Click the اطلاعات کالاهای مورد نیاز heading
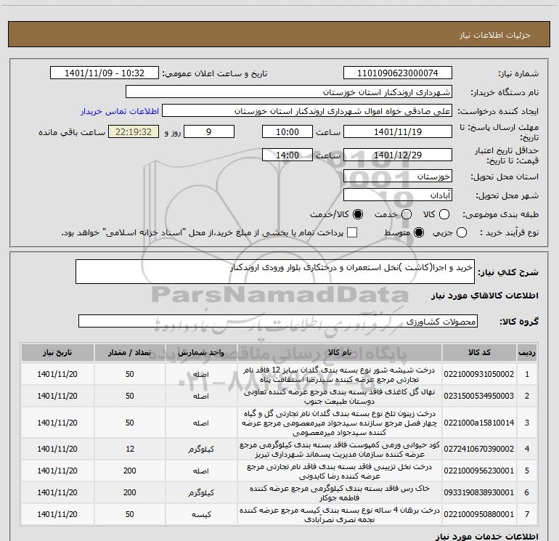559x541 pixels. point(485,296)
